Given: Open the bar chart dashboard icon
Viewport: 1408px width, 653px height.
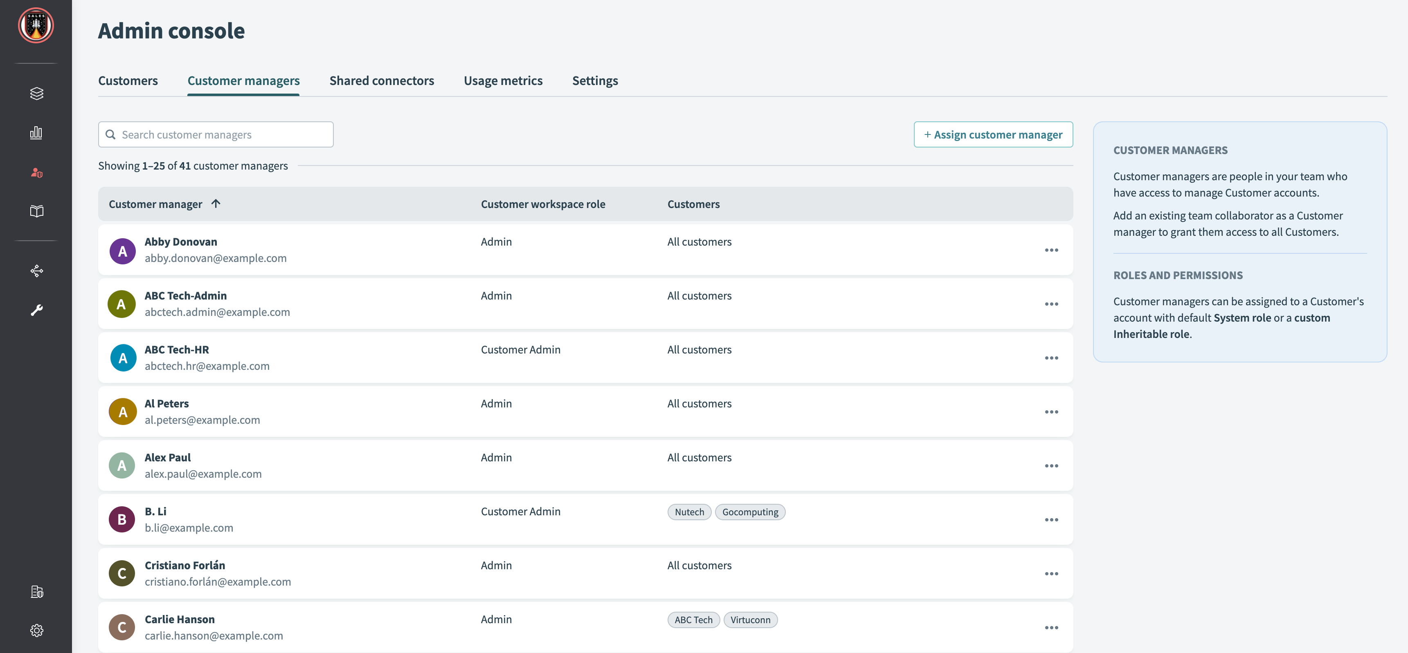Looking at the screenshot, I should pos(37,133).
